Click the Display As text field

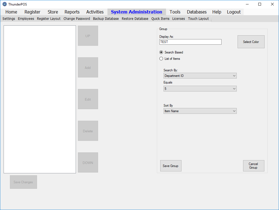[190, 42]
